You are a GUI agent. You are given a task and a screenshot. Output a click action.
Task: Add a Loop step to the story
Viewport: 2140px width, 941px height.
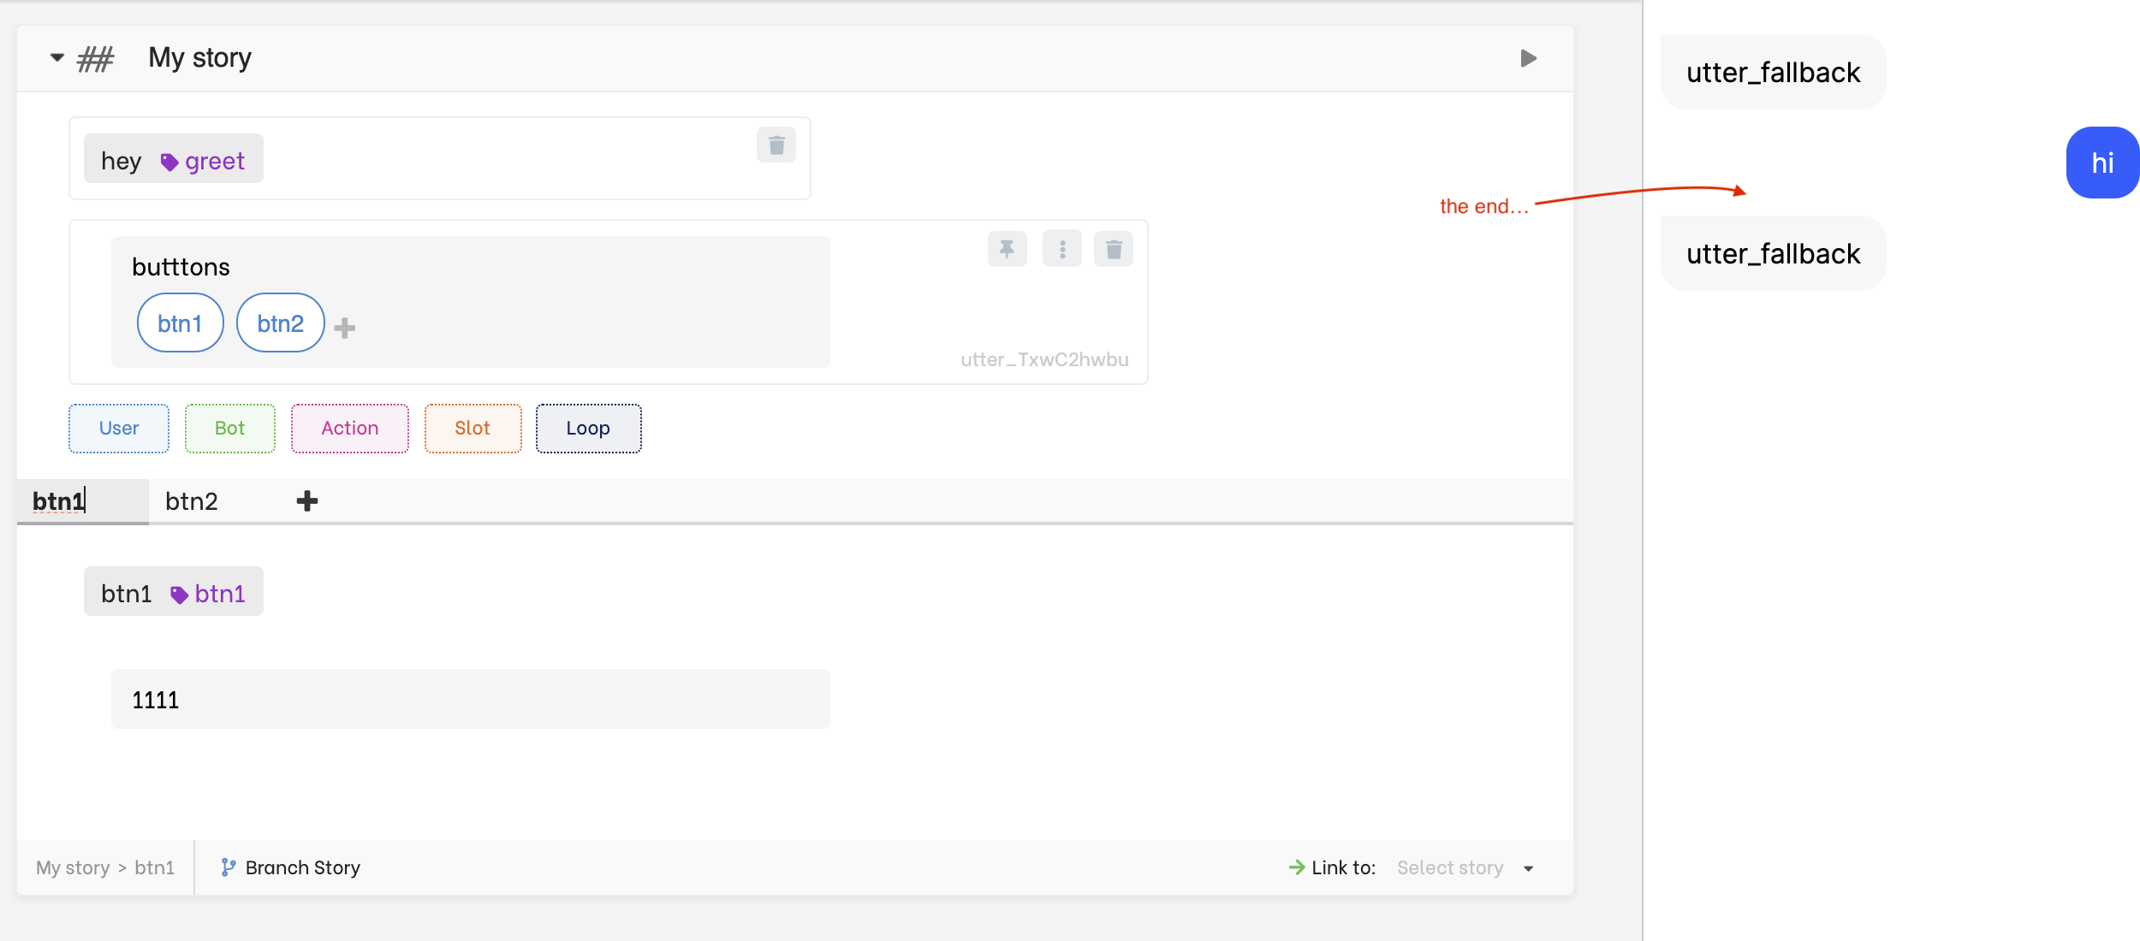587,428
